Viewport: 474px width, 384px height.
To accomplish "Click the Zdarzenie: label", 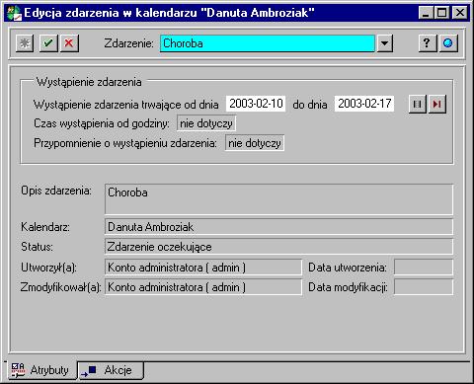I will coord(129,43).
